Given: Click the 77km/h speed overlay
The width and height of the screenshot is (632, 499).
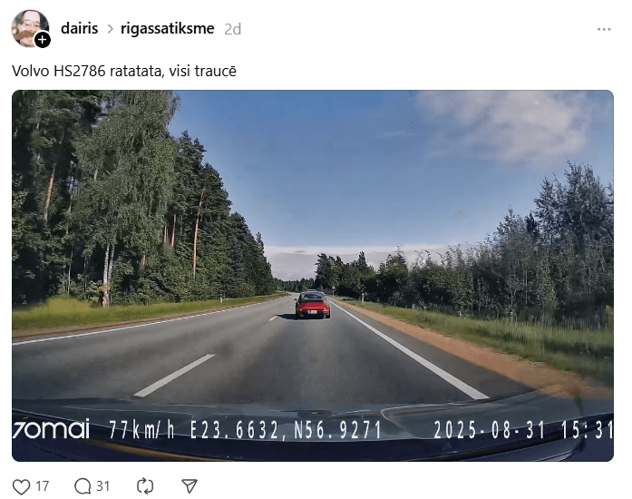Looking at the screenshot, I should (141, 430).
